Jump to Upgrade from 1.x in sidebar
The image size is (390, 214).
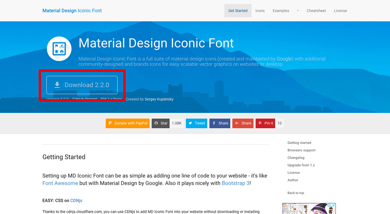click(x=301, y=165)
